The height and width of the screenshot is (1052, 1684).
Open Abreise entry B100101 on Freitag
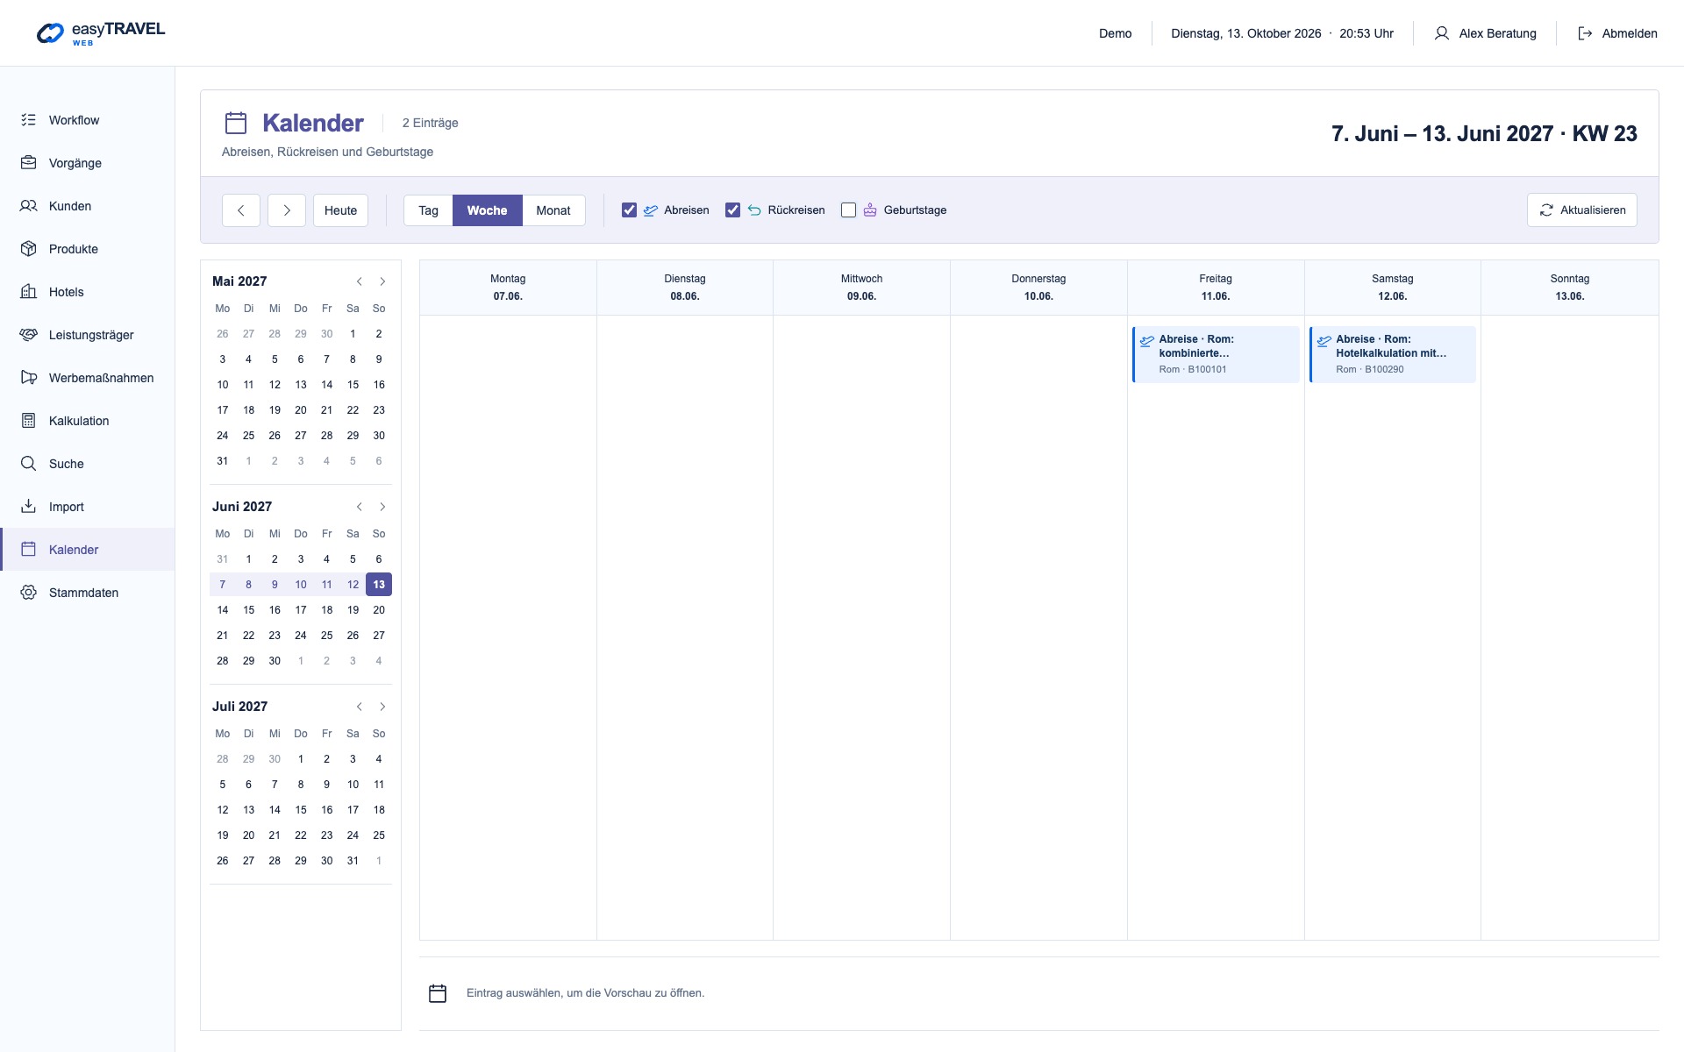click(1216, 354)
